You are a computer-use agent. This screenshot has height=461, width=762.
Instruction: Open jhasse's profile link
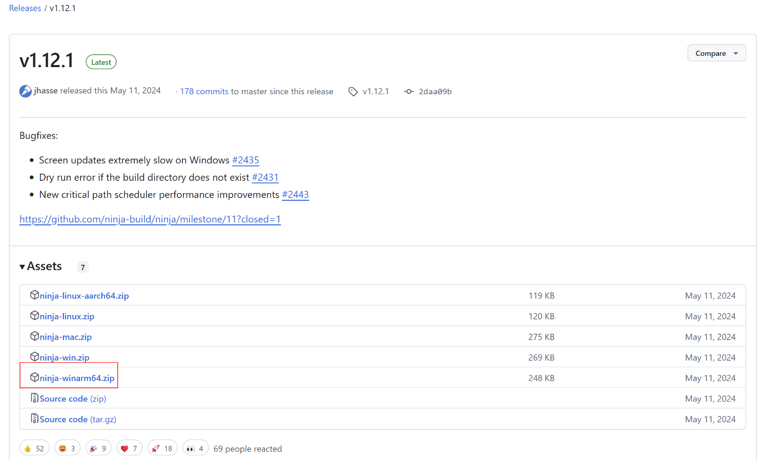tap(46, 91)
